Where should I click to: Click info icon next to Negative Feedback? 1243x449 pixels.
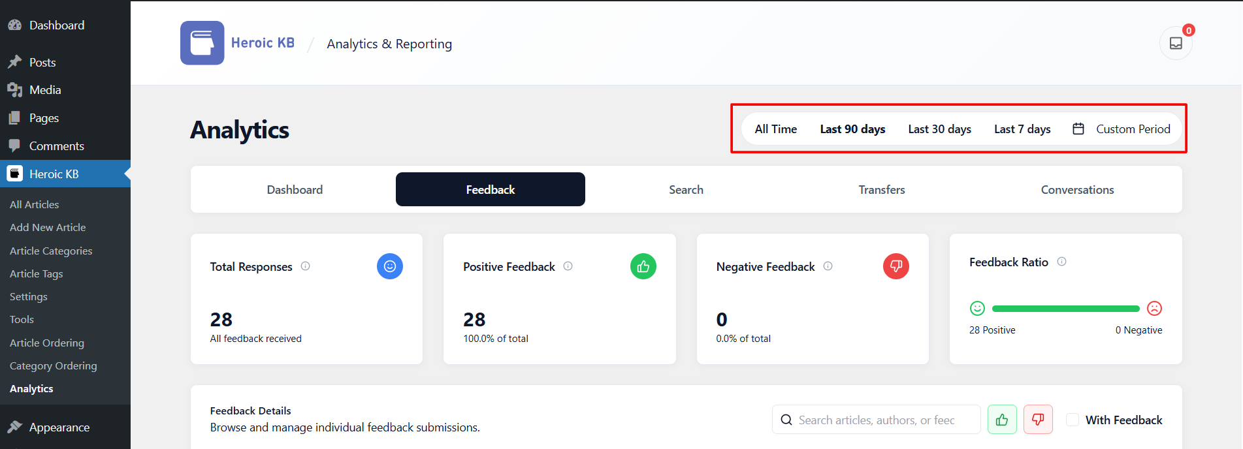tap(828, 266)
